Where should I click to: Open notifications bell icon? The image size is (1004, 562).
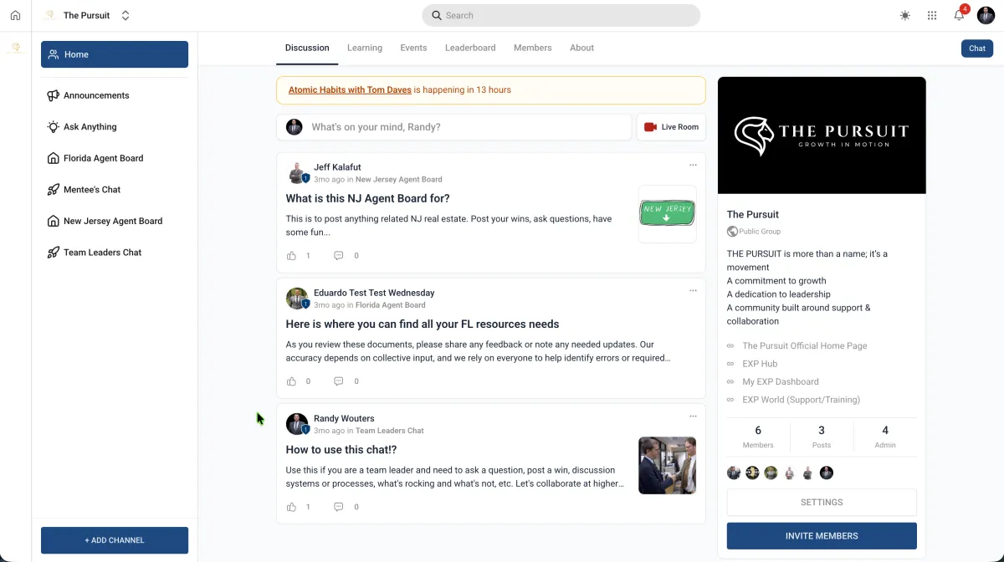point(960,15)
